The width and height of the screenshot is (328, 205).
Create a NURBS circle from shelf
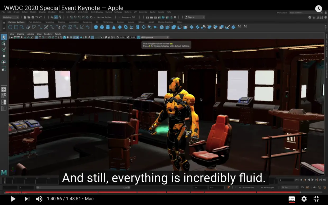pyautogui.click(x=10, y=27)
